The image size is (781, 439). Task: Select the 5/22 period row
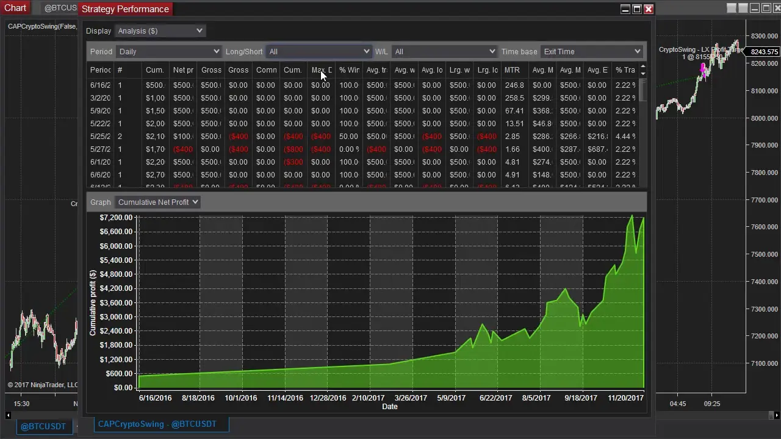point(362,124)
